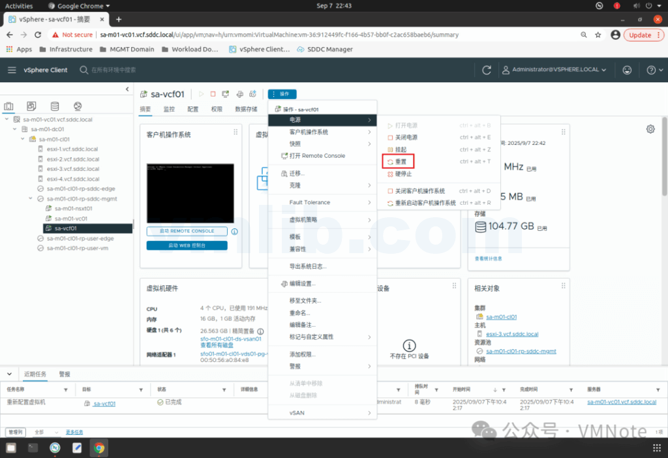Click 启动 WEB 控制台 button
The width and height of the screenshot is (668, 458).
[187, 245]
